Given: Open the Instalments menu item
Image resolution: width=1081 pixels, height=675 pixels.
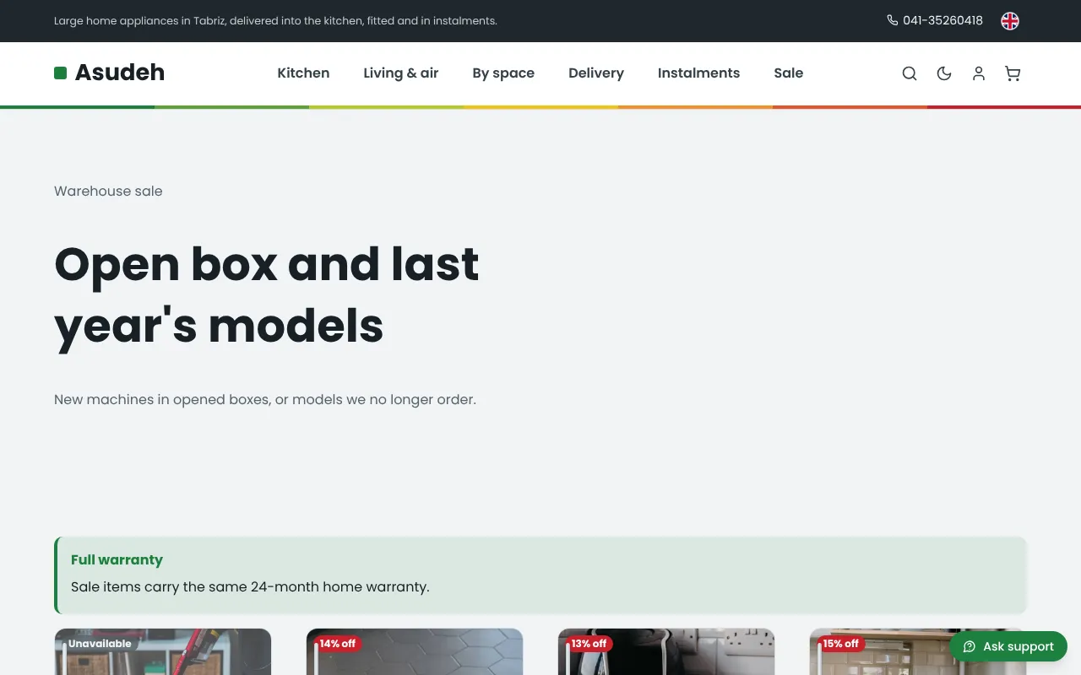Looking at the screenshot, I should pyautogui.click(x=698, y=73).
